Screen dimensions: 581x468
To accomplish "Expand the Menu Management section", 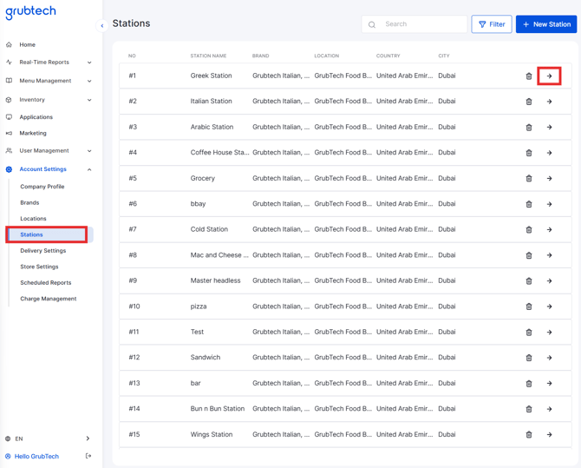I will pyautogui.click(x=49, y=81).
